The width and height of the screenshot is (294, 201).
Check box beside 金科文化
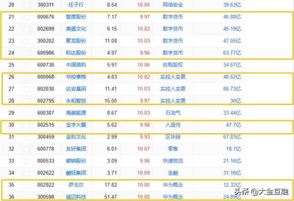point(26,137)
